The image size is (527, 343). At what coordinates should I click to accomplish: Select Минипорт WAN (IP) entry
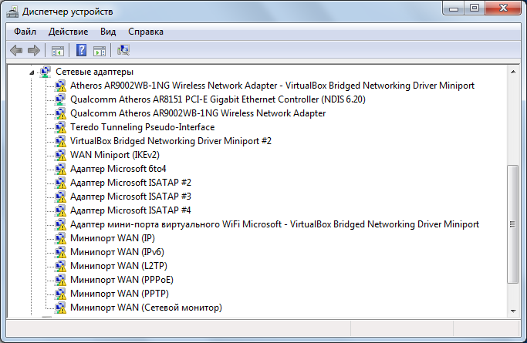113,238
